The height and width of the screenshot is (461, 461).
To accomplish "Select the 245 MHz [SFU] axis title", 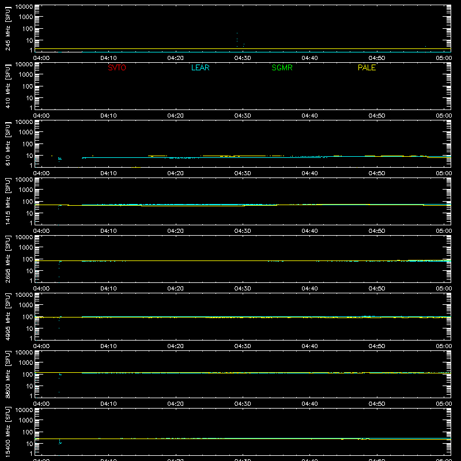I will tap(7, 29).
